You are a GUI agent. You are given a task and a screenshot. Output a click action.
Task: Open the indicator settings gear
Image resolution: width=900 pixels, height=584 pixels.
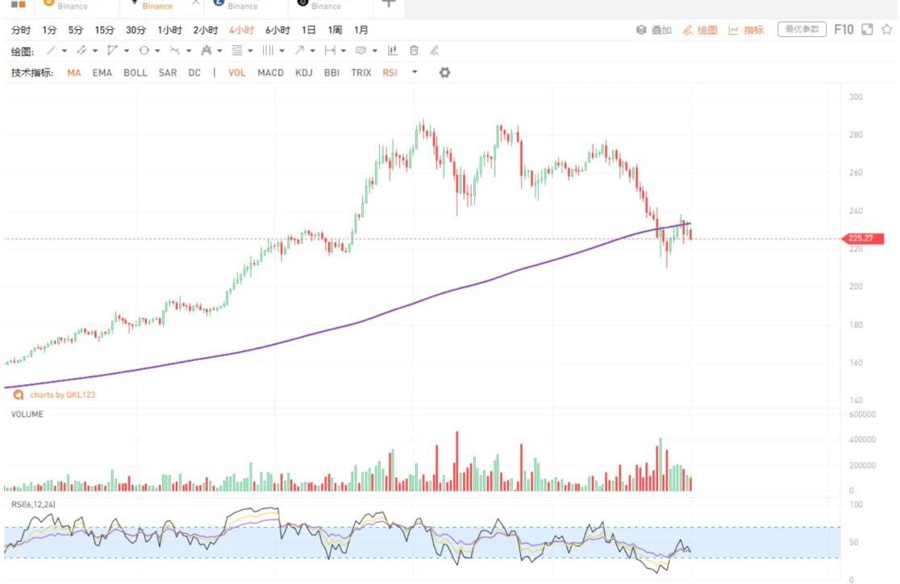[444, 72]
